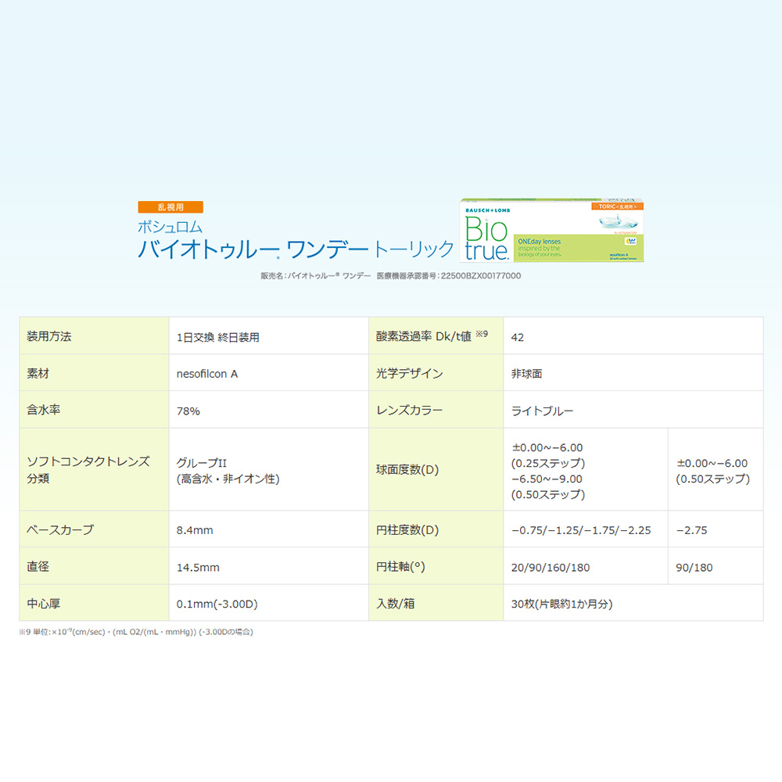The width and height of the screenshot is (782, 782).
Task: Click the レンズカラー label cell
Action: (x=436, y=410)
